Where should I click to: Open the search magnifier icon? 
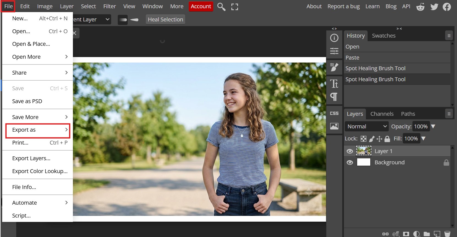click(221, 7)
